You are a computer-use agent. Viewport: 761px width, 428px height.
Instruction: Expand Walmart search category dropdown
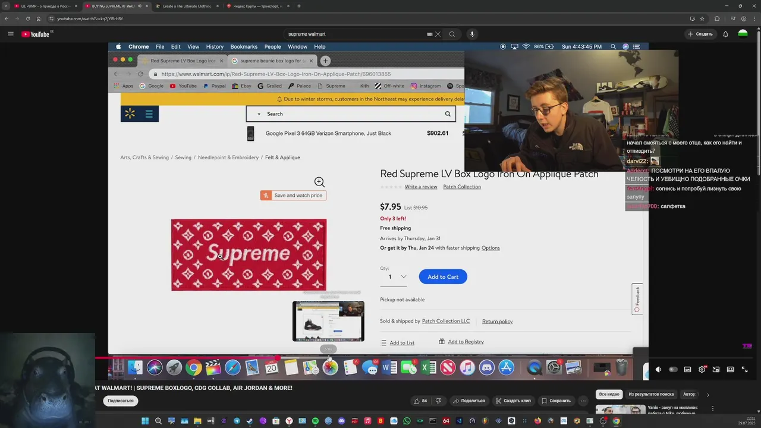point(259,114)
